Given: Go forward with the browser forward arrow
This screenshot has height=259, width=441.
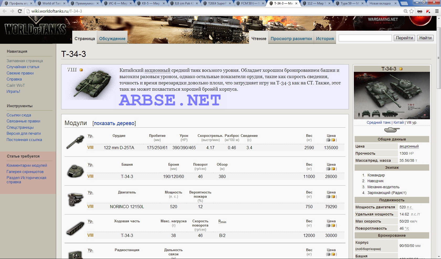Looking at the screenshot, I should [12, 11].
